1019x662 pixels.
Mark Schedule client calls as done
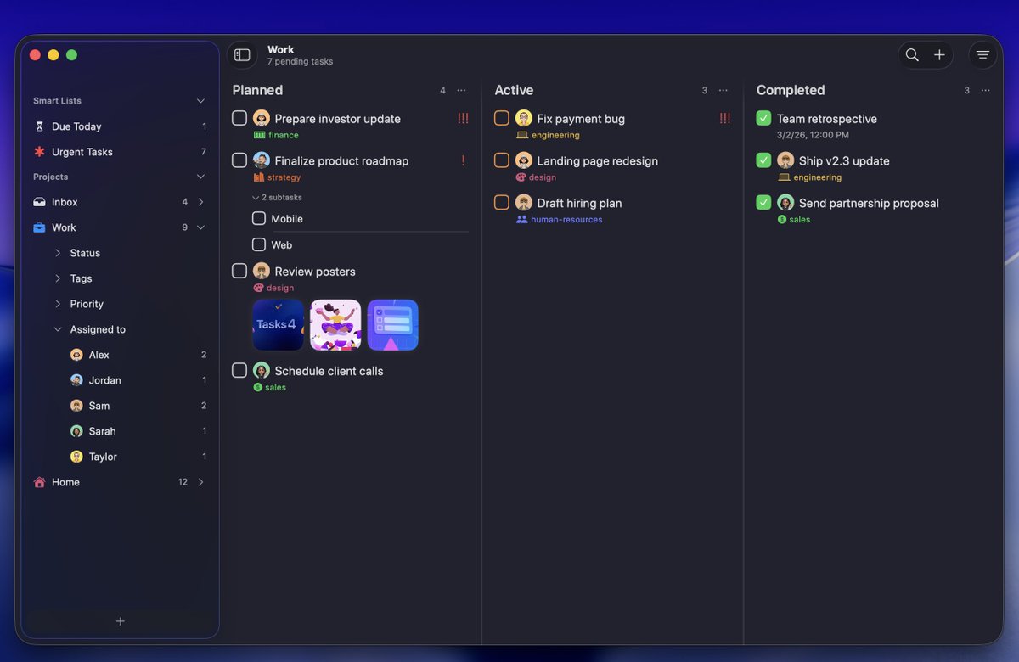tap(239, 370)
